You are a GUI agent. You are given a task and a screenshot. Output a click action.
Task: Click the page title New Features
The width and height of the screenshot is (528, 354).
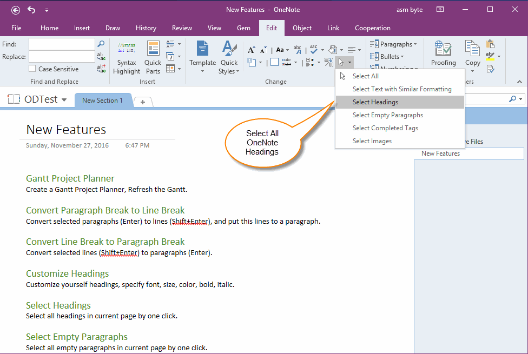click(x=66, y=130)
